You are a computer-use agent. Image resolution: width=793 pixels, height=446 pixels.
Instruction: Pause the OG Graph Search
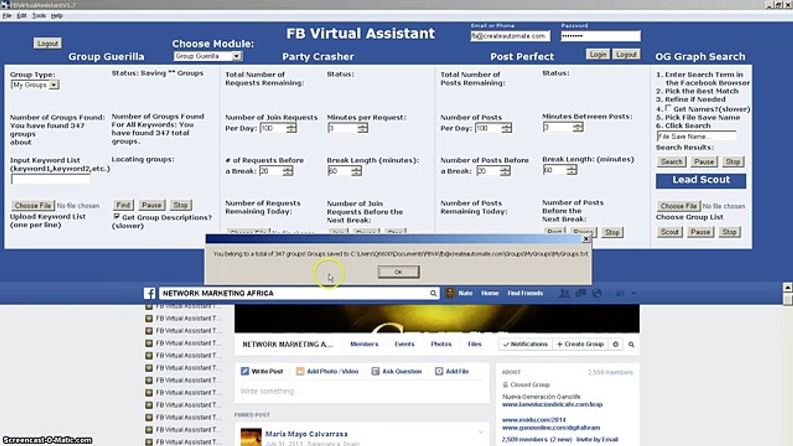703,162
